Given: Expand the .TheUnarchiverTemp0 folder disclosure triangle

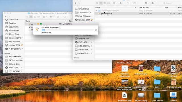Looking at the screenshot, I should (x=96, y=11).
